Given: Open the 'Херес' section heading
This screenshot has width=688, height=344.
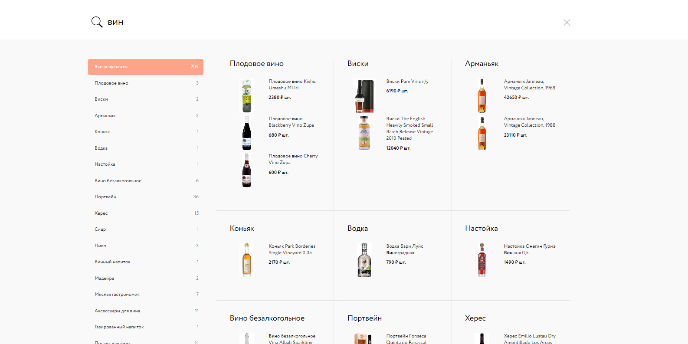Looking at the screenshot, I should tap(475, 318).
